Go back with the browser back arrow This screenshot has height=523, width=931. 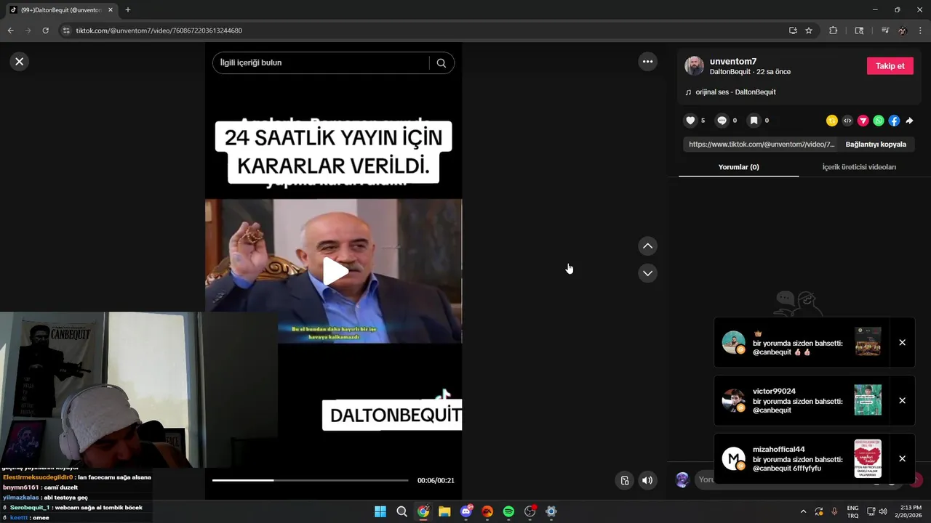pos(10,31)
